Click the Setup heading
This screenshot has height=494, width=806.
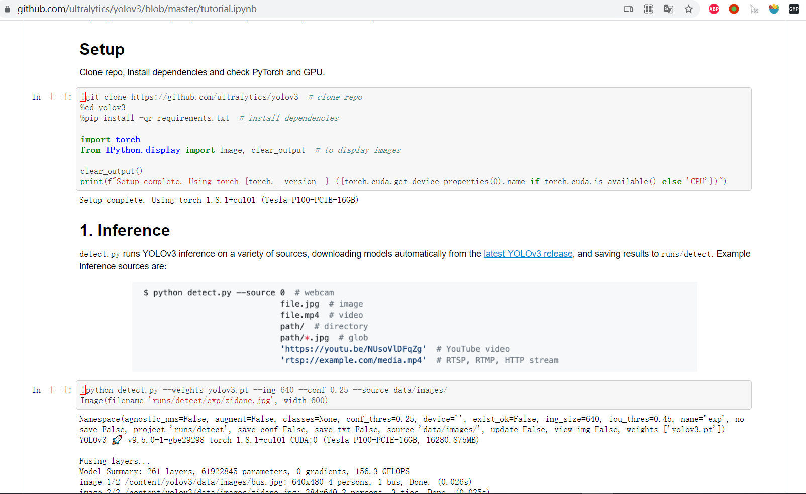(x=102, y=49)
